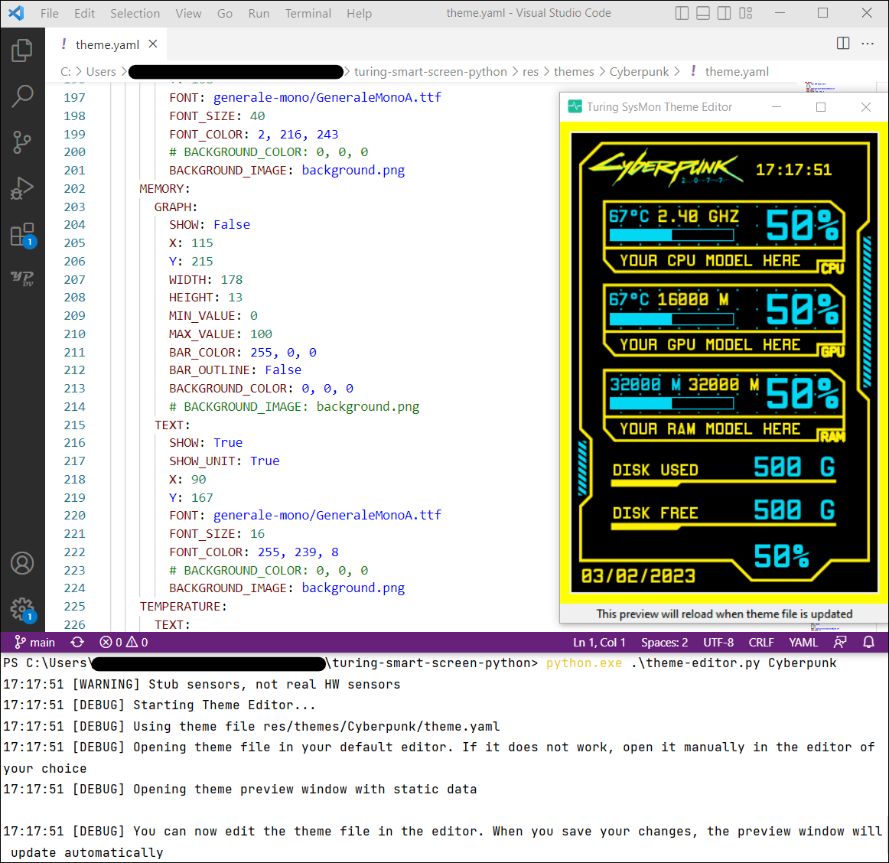Click the Cyberpunk breadcrumb segment
Image resolution: width=889 pixels, height=863 pixels.
[639, 71]
